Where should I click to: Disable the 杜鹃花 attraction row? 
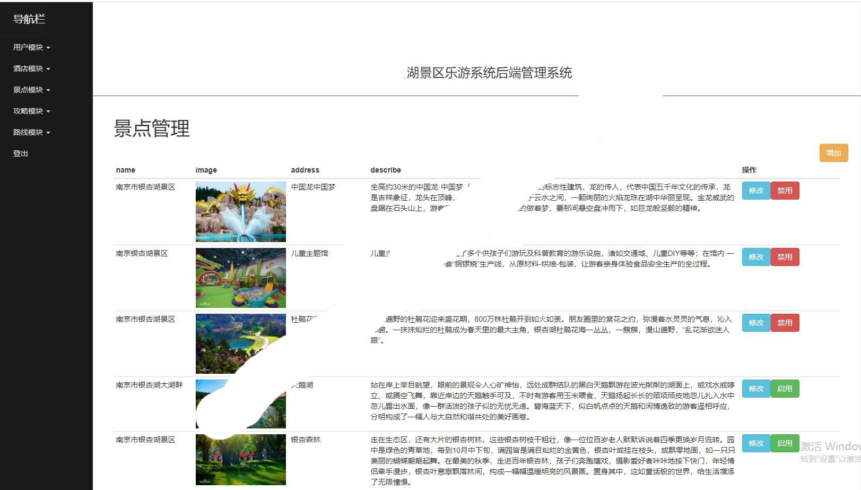point(785,323)
